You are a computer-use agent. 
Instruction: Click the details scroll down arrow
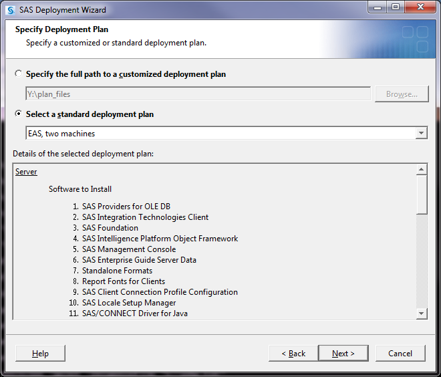pyautogui.click(x=422, y=313)
